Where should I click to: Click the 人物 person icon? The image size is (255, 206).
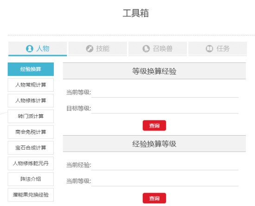(29, 49)
